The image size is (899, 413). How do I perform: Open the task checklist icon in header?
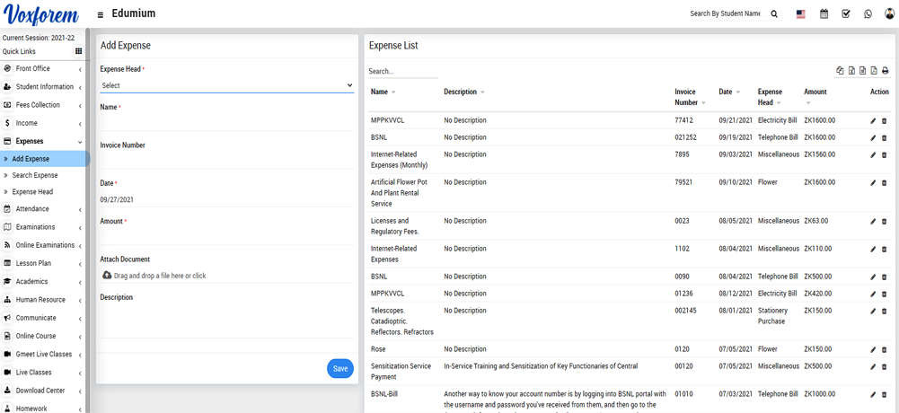pyautogui.click(x=846, y=14)
